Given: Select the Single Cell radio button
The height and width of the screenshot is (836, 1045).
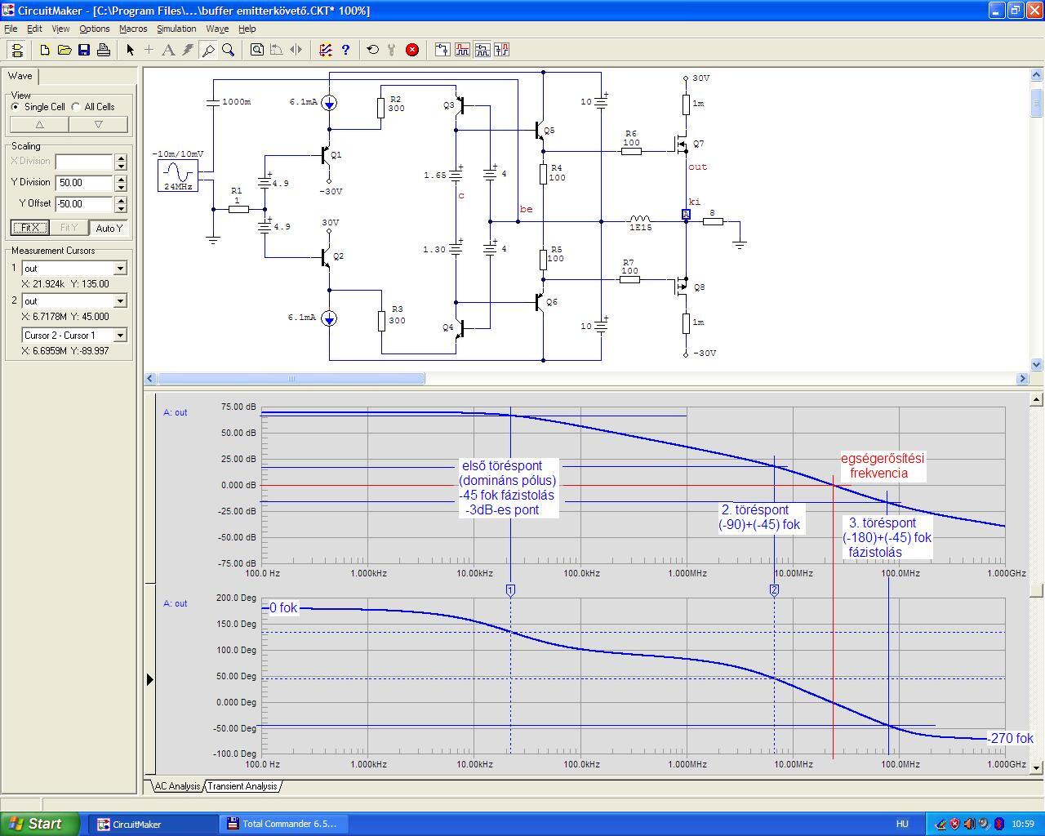Looking at the screenshot, I should (x=16, y=107).
